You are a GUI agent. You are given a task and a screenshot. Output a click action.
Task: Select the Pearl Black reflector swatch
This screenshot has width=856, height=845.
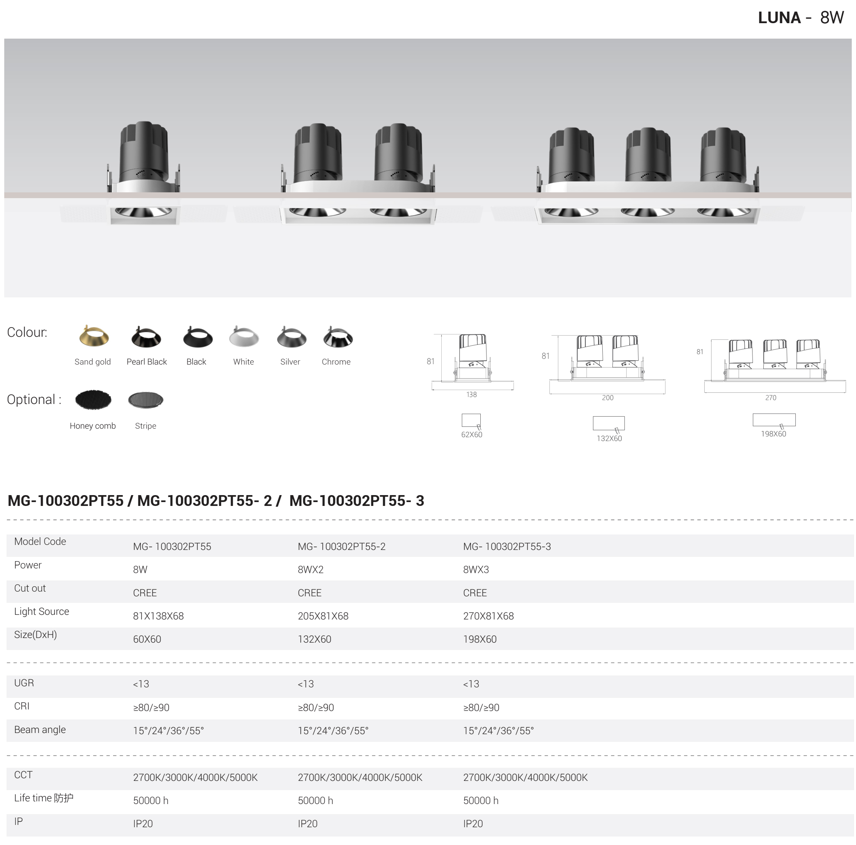click(146, 338)
